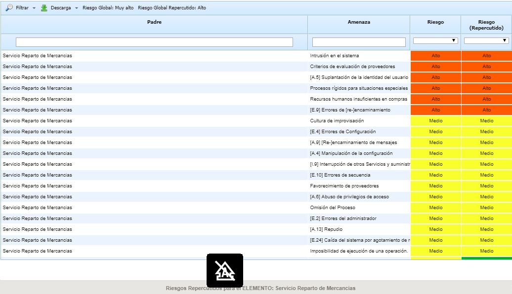The height and width of the screenshot is (294, 512).
Task: Click the Amenaza filter text field
Action: coord(359,42)
